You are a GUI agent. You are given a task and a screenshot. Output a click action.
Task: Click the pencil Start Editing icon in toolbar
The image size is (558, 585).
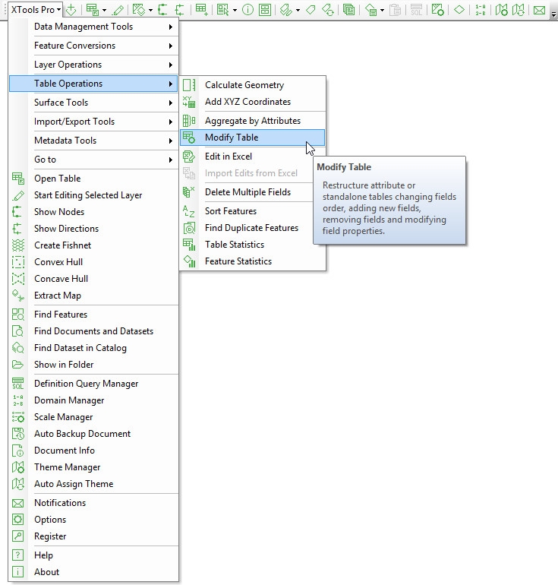[x=118, y=10]
